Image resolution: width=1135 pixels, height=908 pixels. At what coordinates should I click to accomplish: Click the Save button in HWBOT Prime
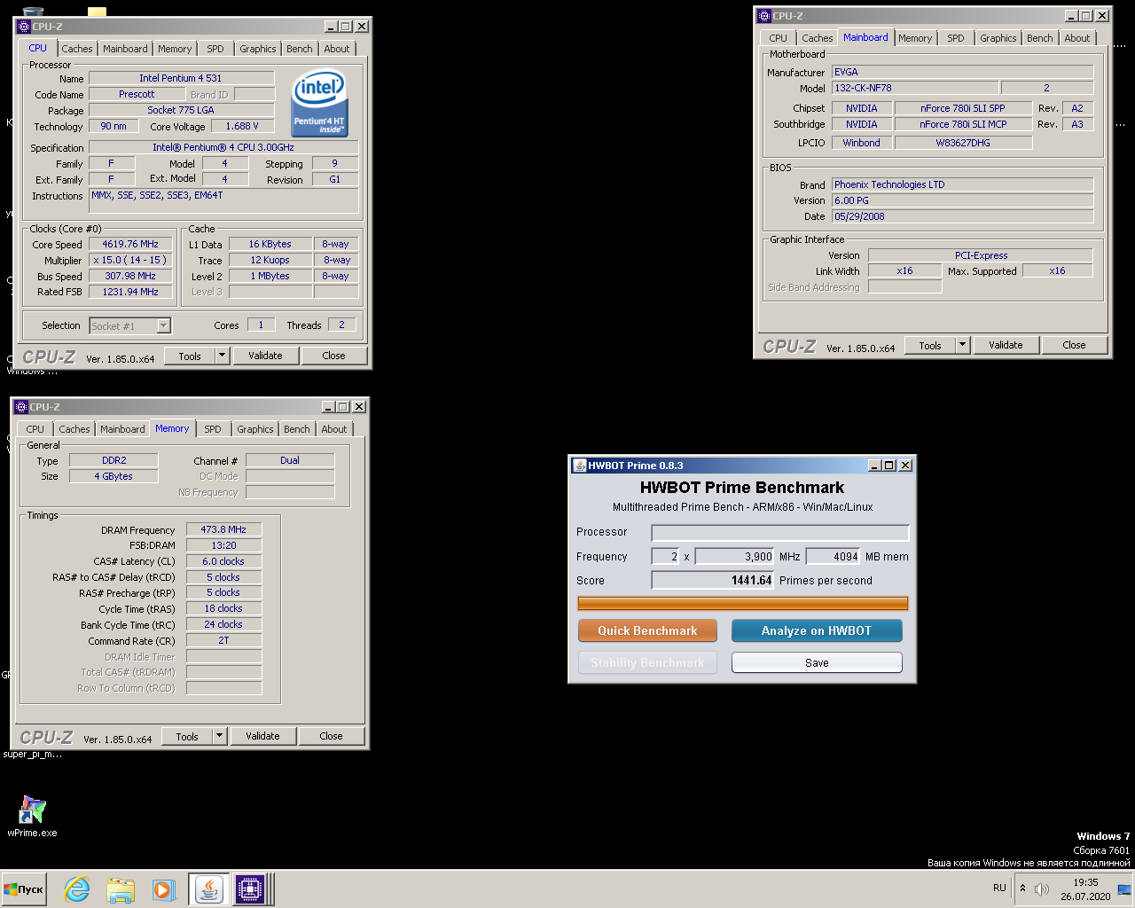[x=817, y=662]
